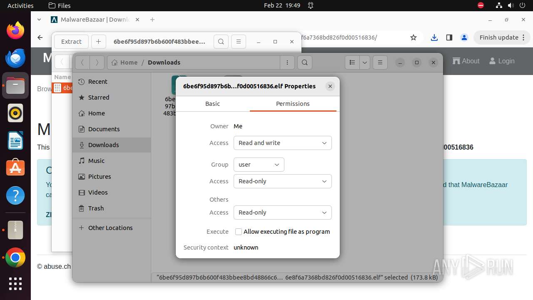
Task: Open Chrome tab search dropdown arrow
Action: (39, 20)
